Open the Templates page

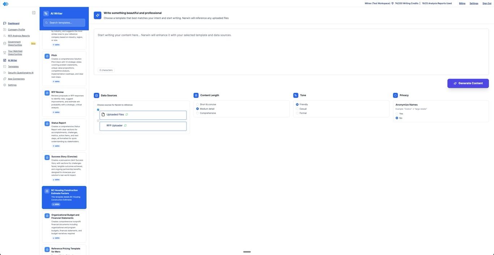[13, 66]
